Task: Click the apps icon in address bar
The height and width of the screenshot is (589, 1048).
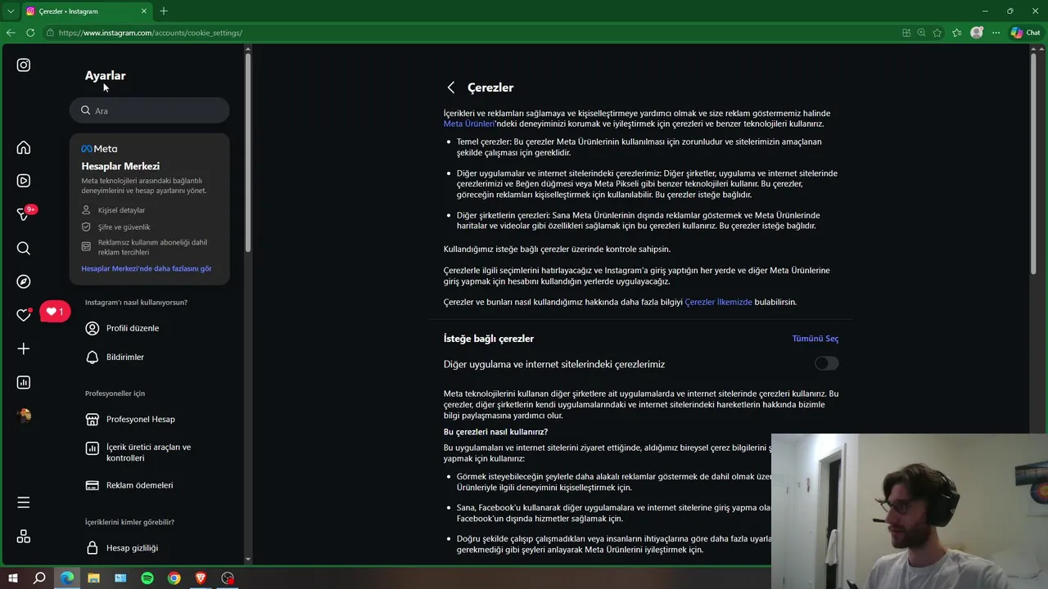Action: click(x=906, y=33)
